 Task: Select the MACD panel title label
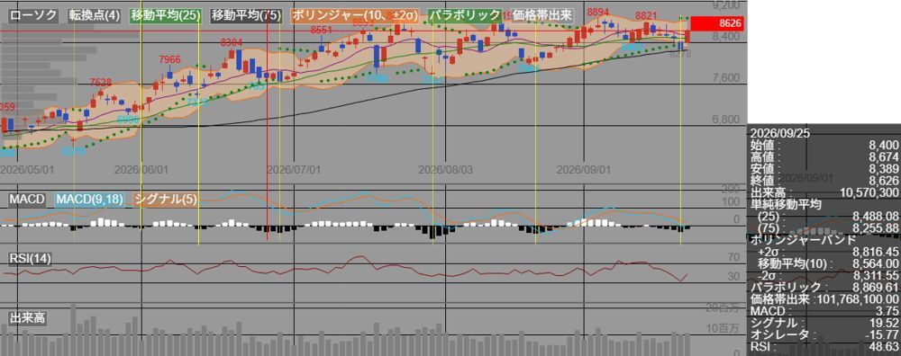click(27, 200)
